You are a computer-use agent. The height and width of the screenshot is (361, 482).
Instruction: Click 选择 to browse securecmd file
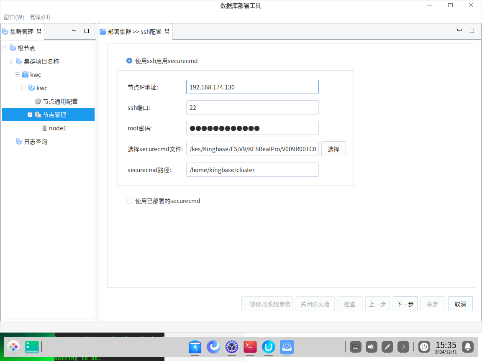(333, 149)
